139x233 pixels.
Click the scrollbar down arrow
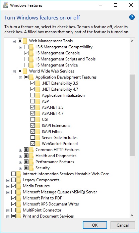(132, 215)
